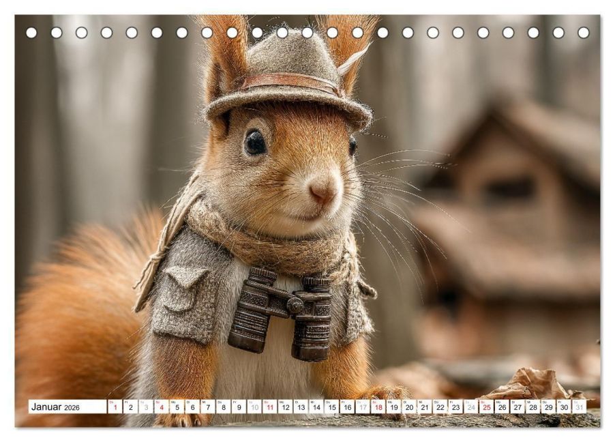Click date 15 in the day strip
Viewport: 615px width, 442px height.
pyautogui.click(x=332, y=407)
